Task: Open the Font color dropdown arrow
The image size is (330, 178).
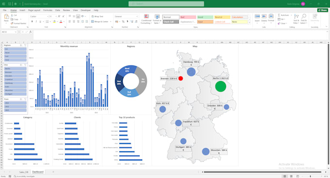Action: (64, 21)
